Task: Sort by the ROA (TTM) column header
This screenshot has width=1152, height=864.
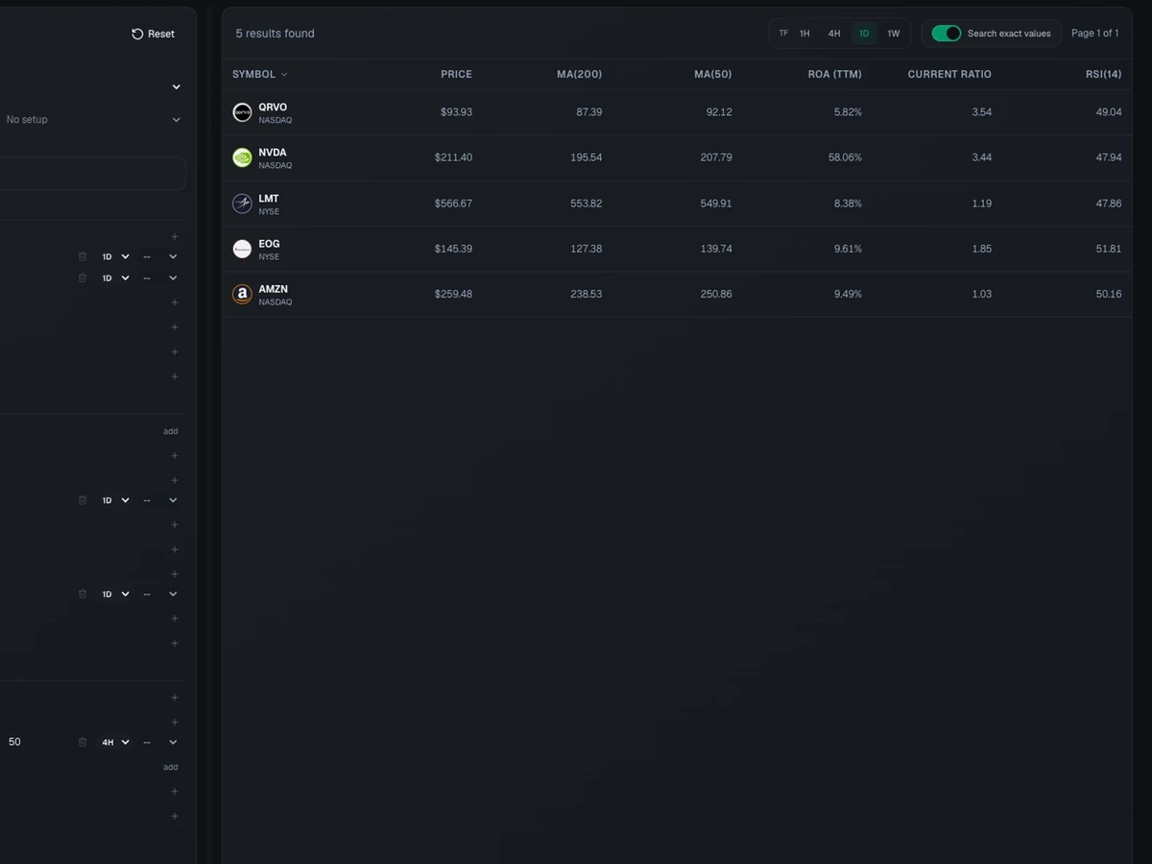Action: [x=835, y=75]
